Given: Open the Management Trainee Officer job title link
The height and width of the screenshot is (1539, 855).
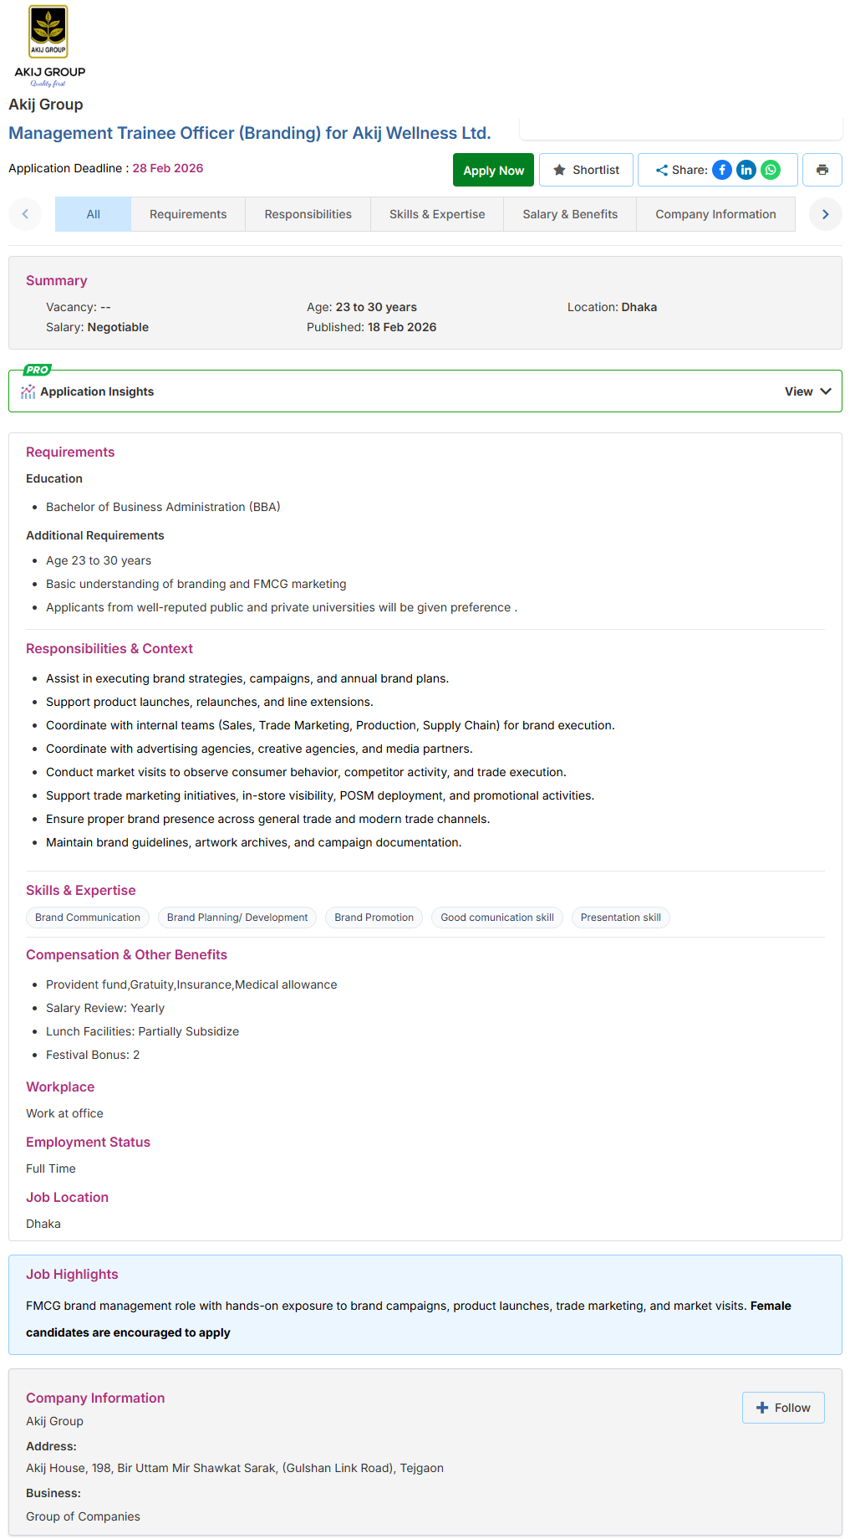Looking at the screenshot, I should [250, 133].
